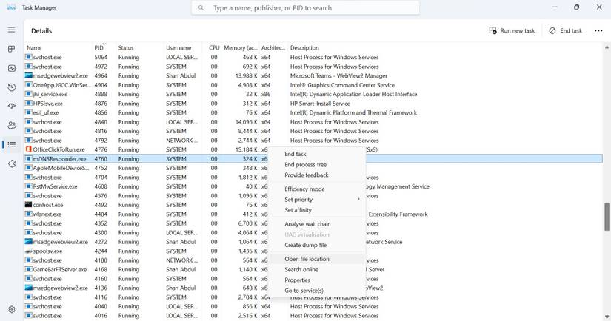Click the vertical scrollbar thumb
Viewport: 611px width, 321px height.
607,216
